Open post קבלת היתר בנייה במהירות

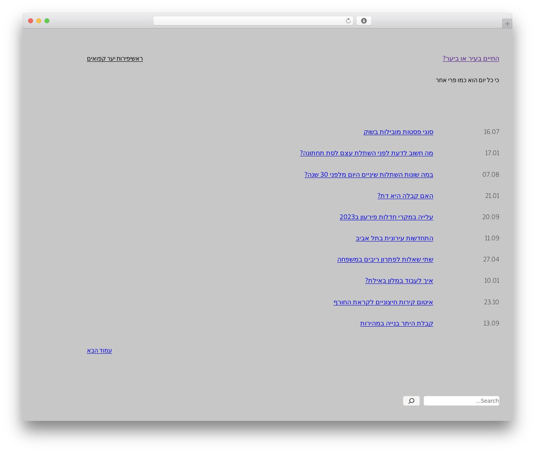point(397,323)
